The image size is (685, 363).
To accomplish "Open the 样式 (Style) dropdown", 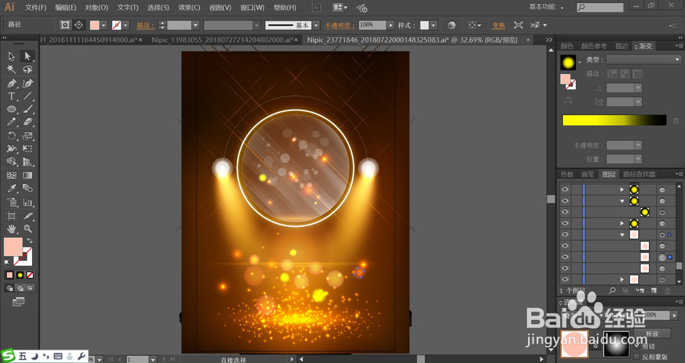I will (434, 25).
